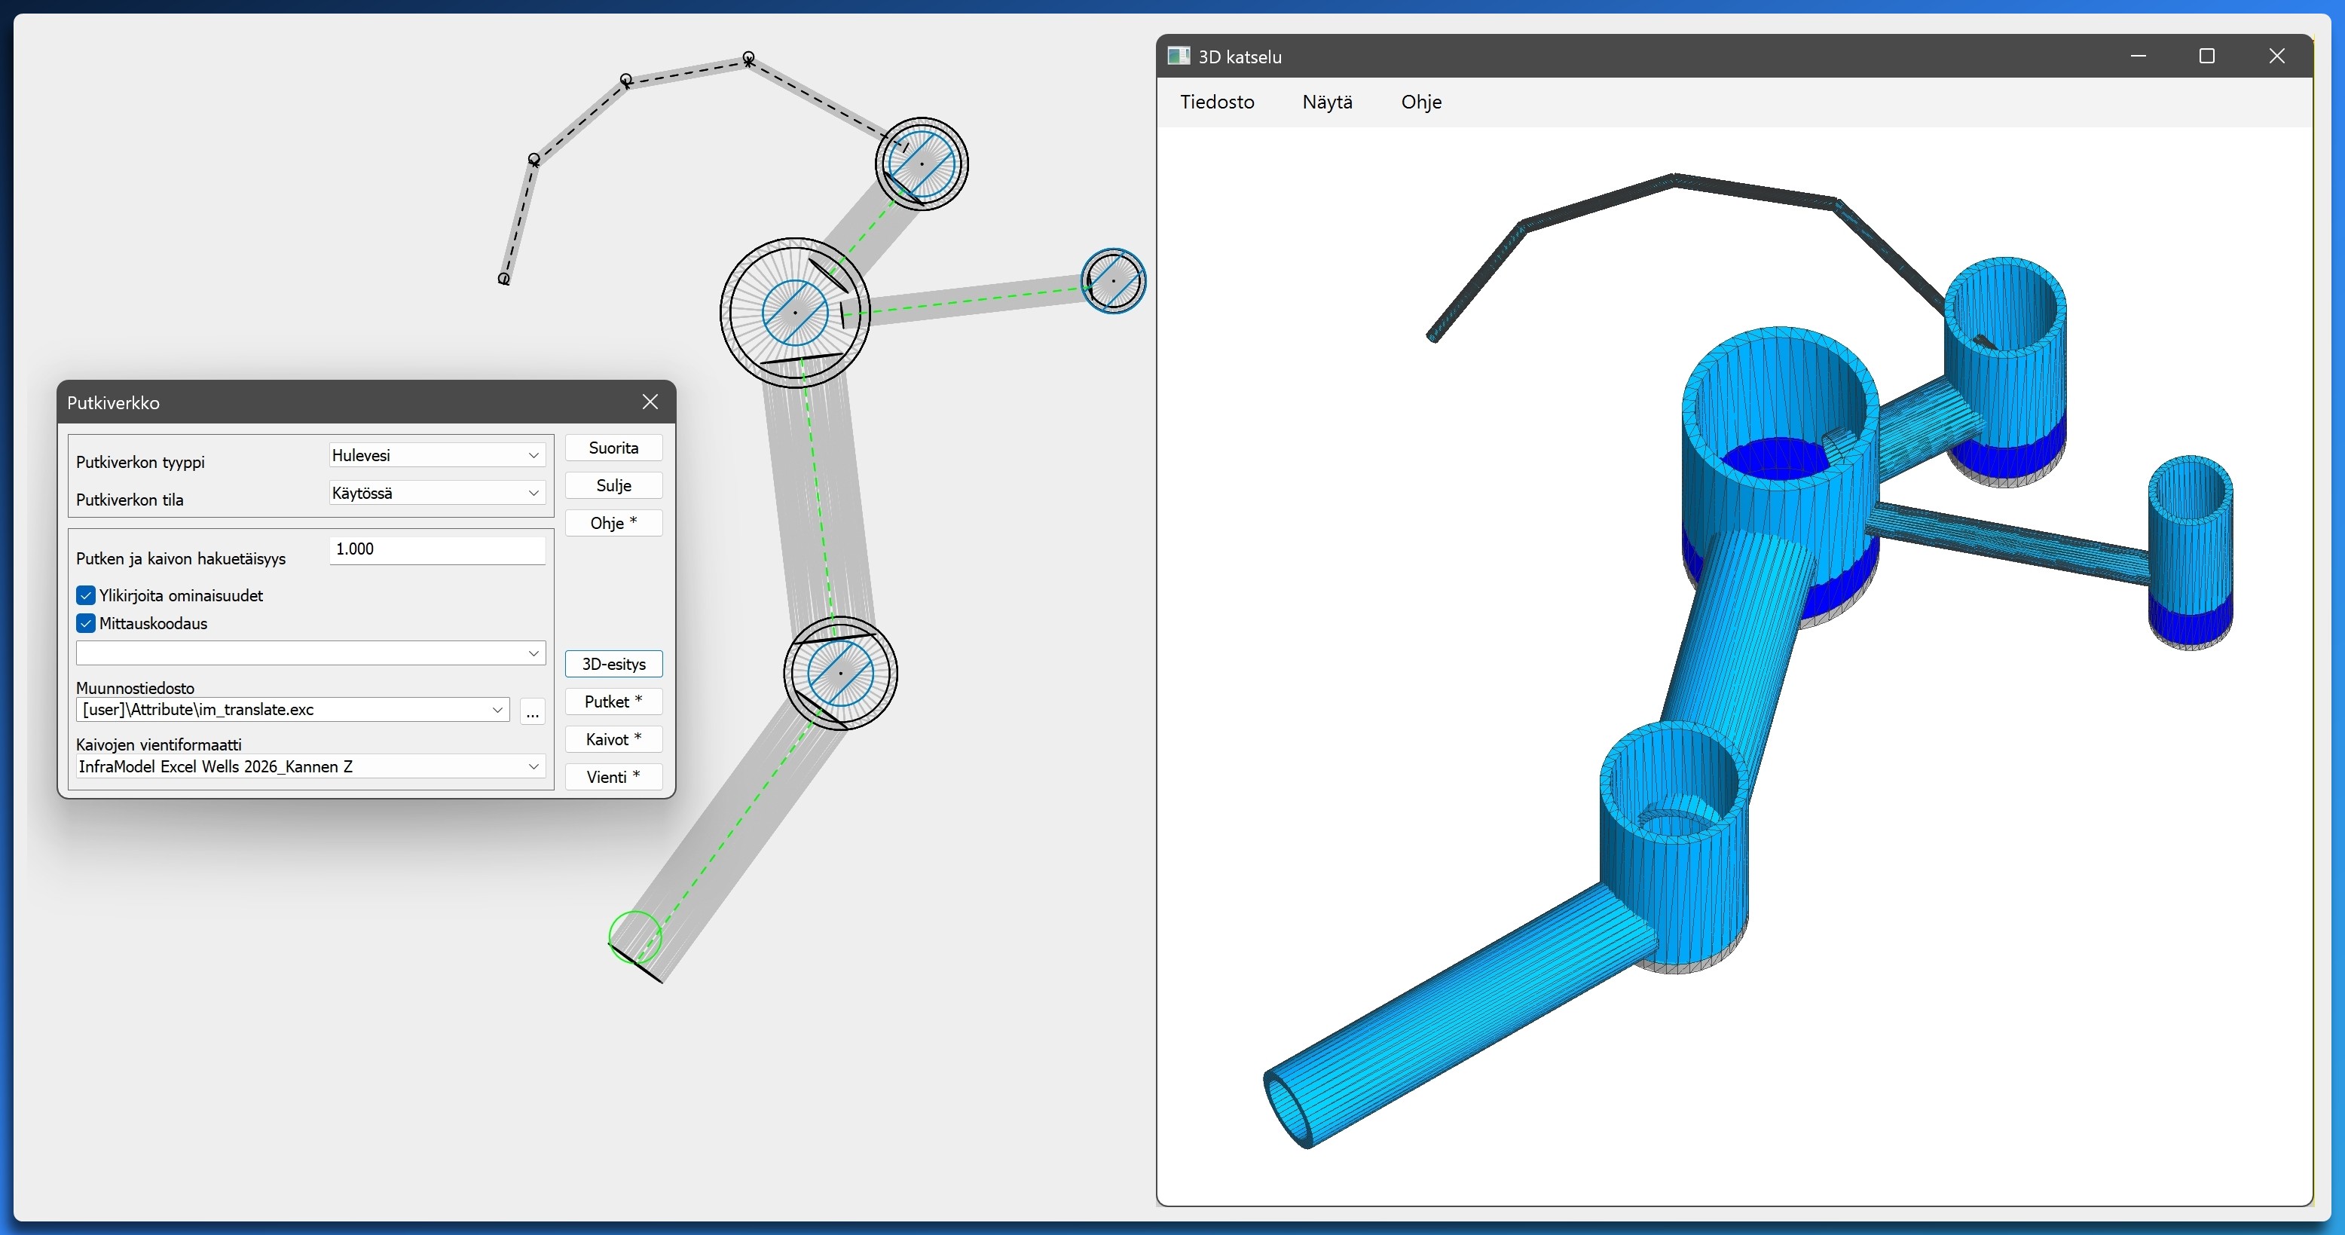
Task: Open Ohje menu in 3D katselu
Action: 1421,102
